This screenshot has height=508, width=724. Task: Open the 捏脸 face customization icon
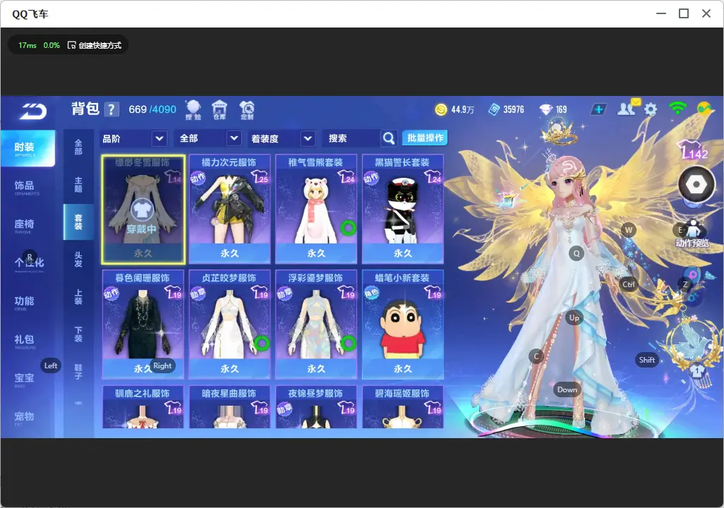click(x=193, y=110)
